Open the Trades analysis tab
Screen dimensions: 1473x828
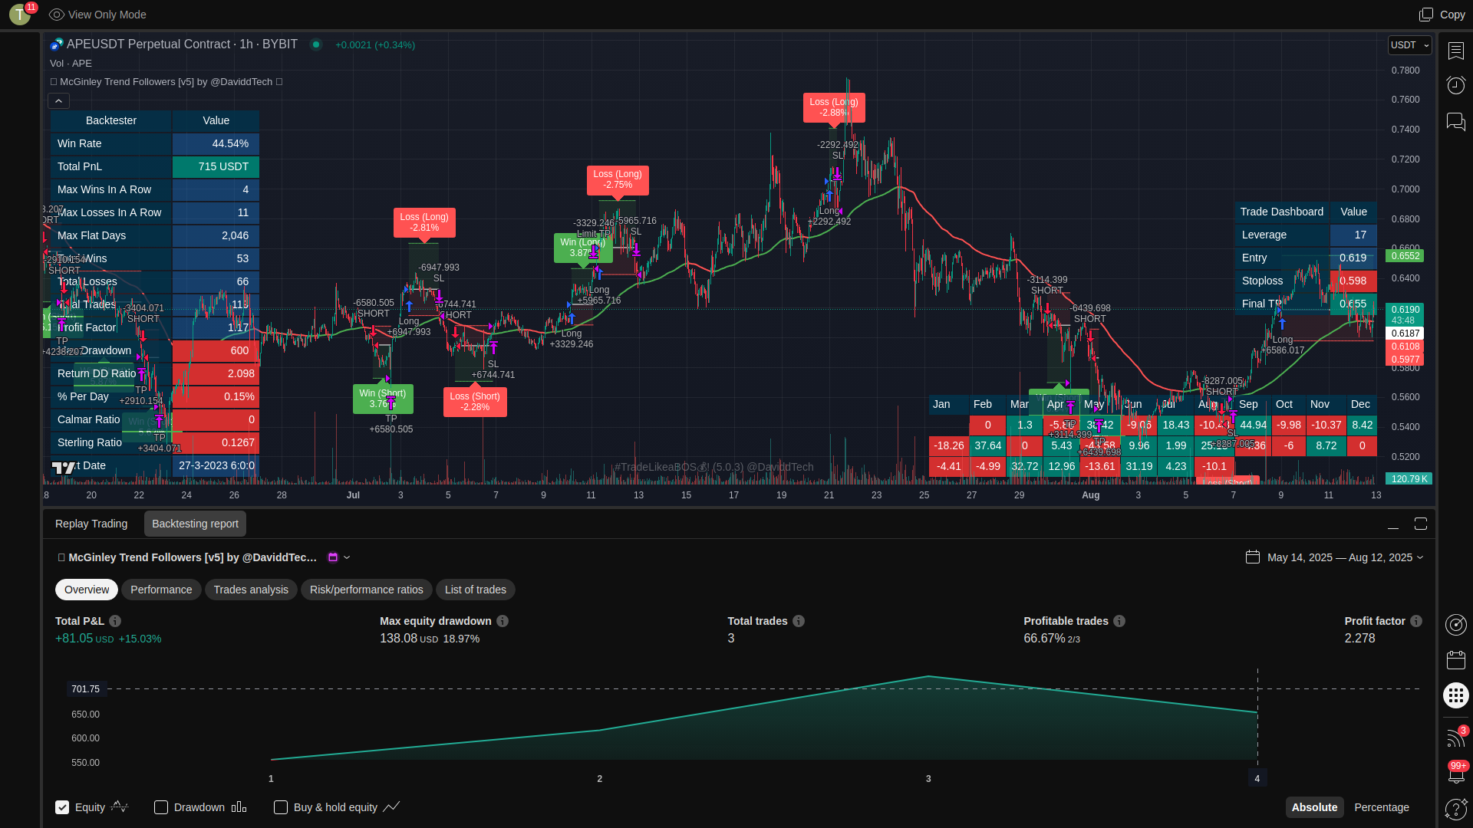pyautogui.click(x=251, y=590)
